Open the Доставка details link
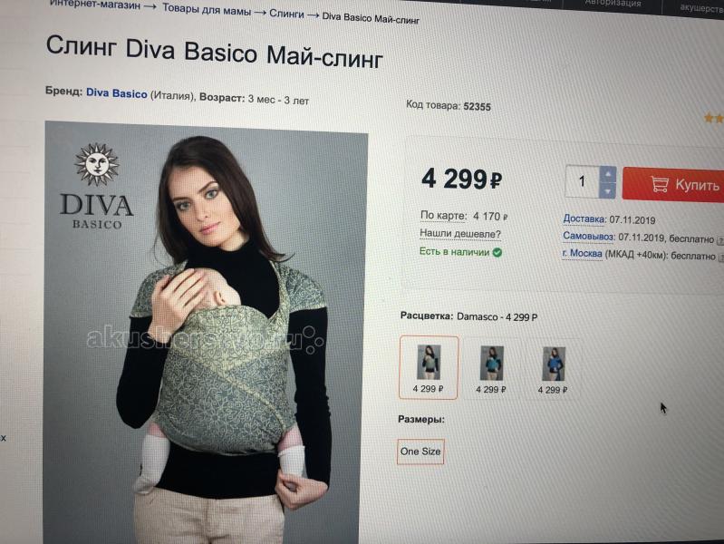 click(x=584, y=219)
